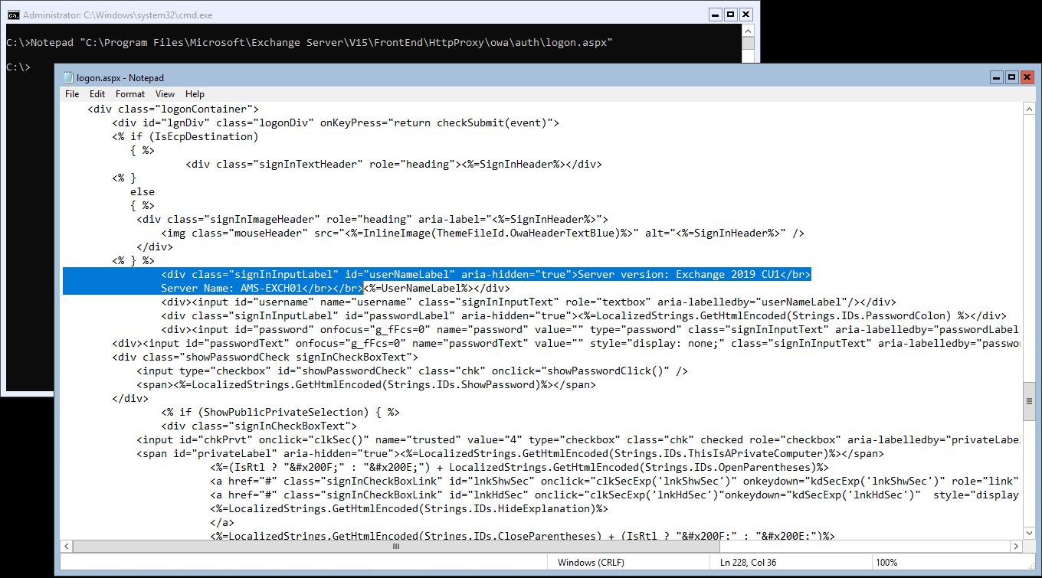Click the "Windows (CRLF)" status bar entry
Screen dimensions: 1042x578
591,563
